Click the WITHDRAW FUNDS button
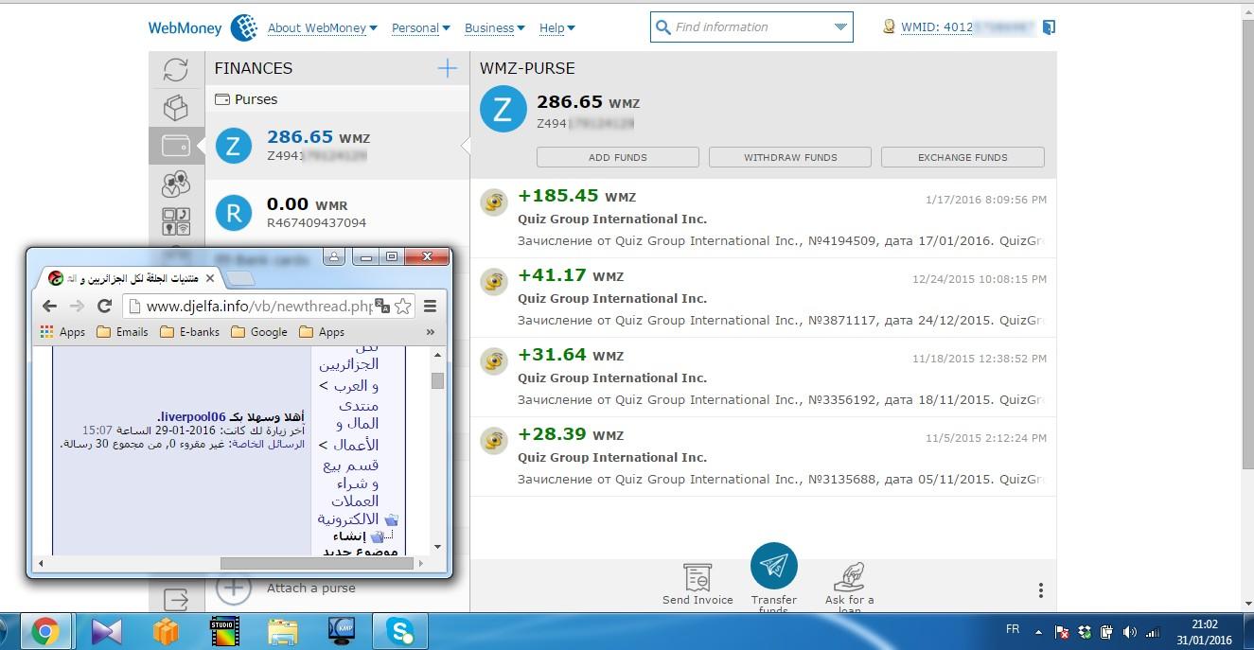1254x650 pixels. (790, 157)
